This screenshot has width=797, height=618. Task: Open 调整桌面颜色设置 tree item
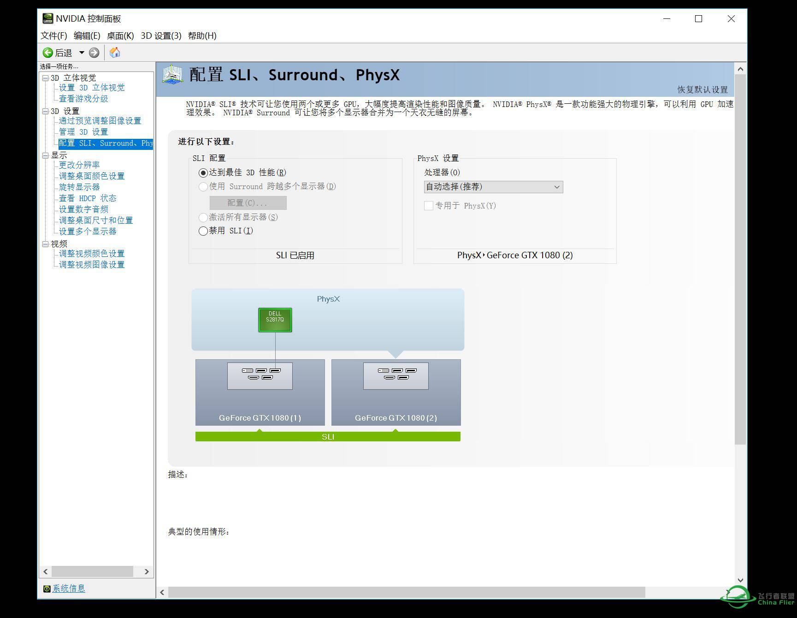pos(92,176)
